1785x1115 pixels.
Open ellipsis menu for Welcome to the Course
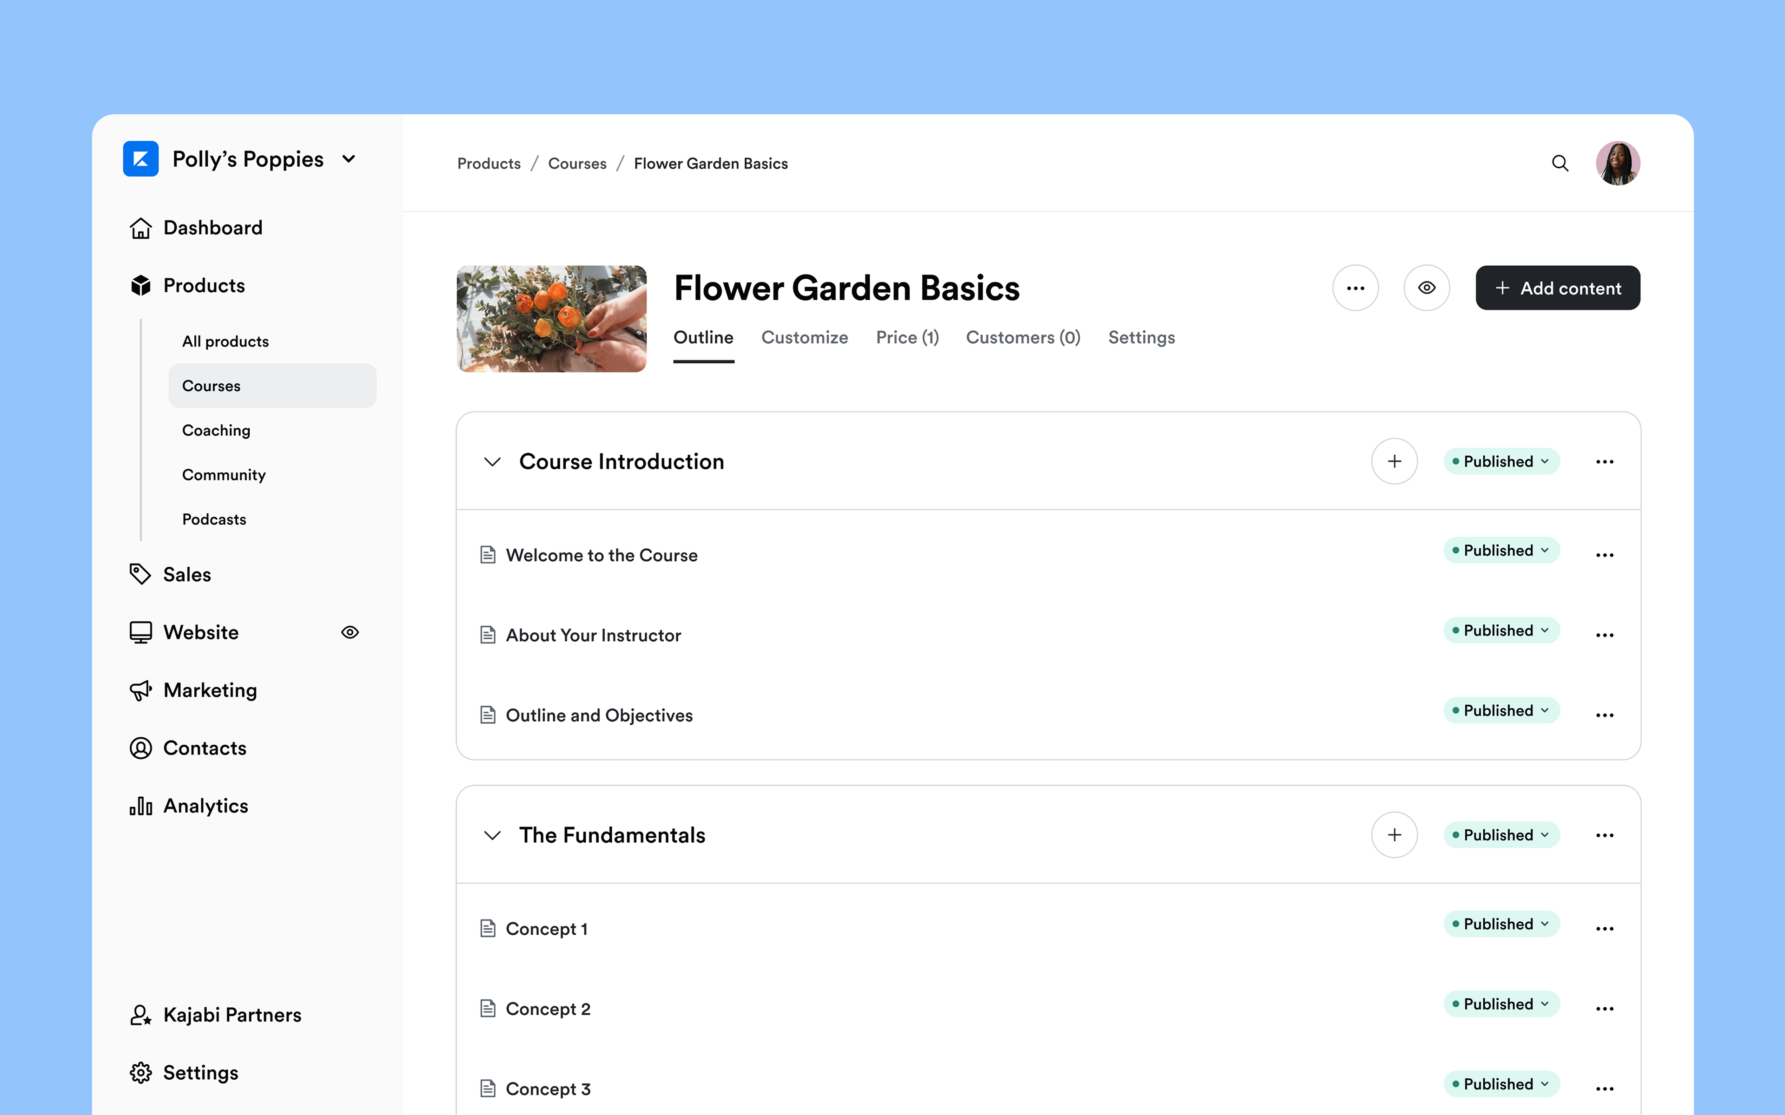coord(1604,555)
